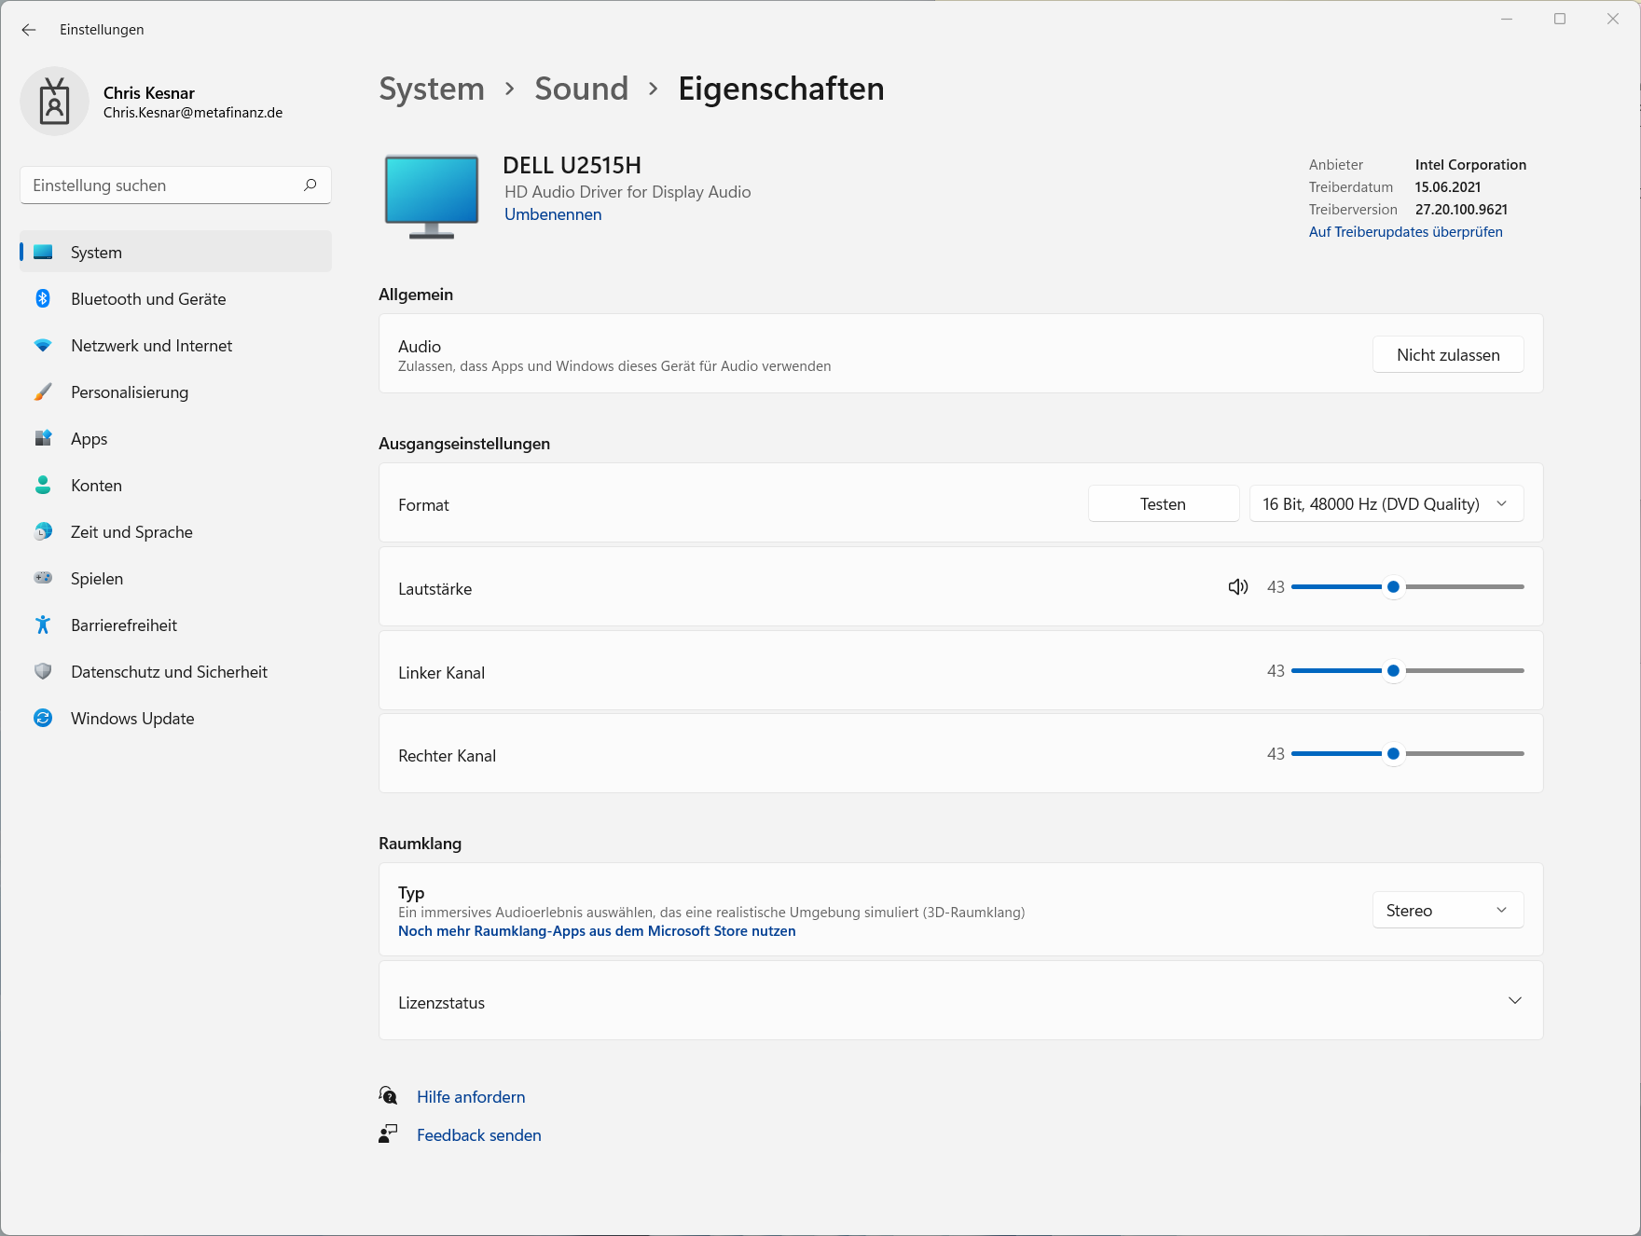Click the Lautstärke volume slider handle
The image size is (1641, 1236).
click(x=1393, y=587)
